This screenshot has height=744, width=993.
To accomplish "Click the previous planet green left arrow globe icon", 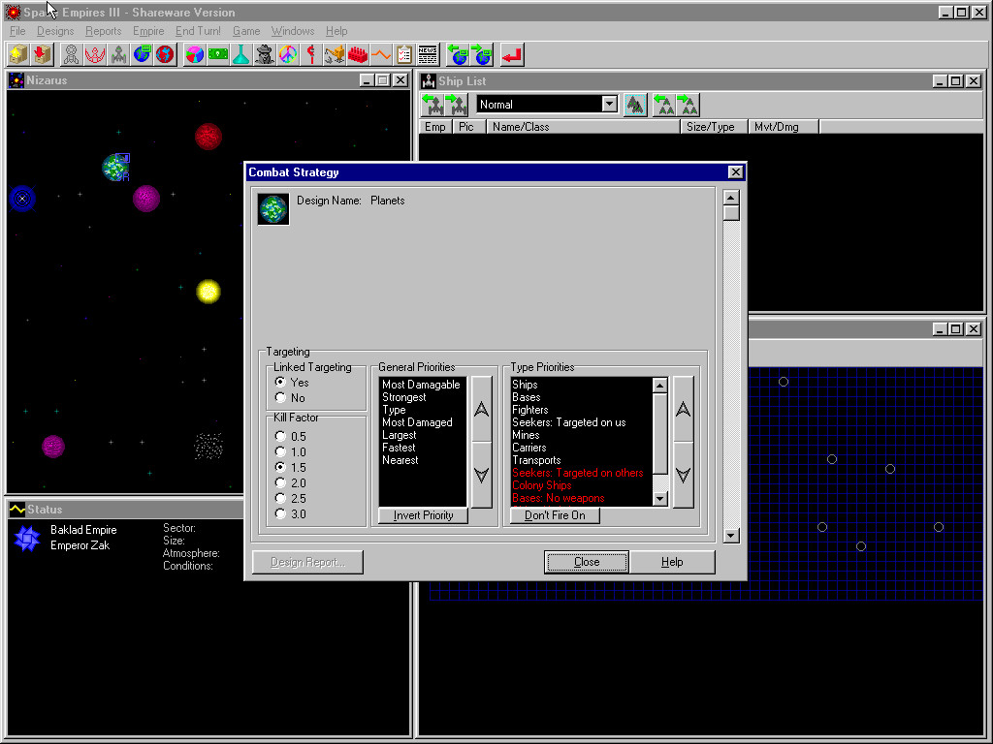I will (x=458, y=55).
